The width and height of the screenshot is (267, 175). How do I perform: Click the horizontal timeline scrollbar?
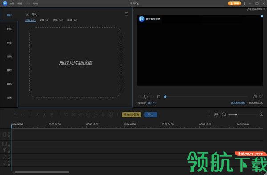point(42,172)
